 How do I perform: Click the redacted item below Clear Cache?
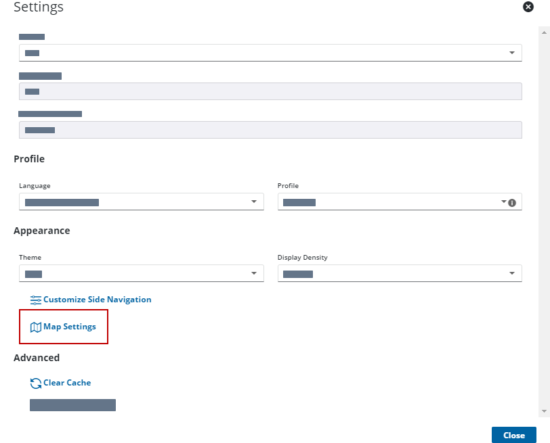tap(72, 405)
